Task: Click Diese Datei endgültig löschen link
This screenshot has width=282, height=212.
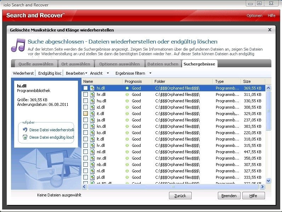Action: click(52, 137)
